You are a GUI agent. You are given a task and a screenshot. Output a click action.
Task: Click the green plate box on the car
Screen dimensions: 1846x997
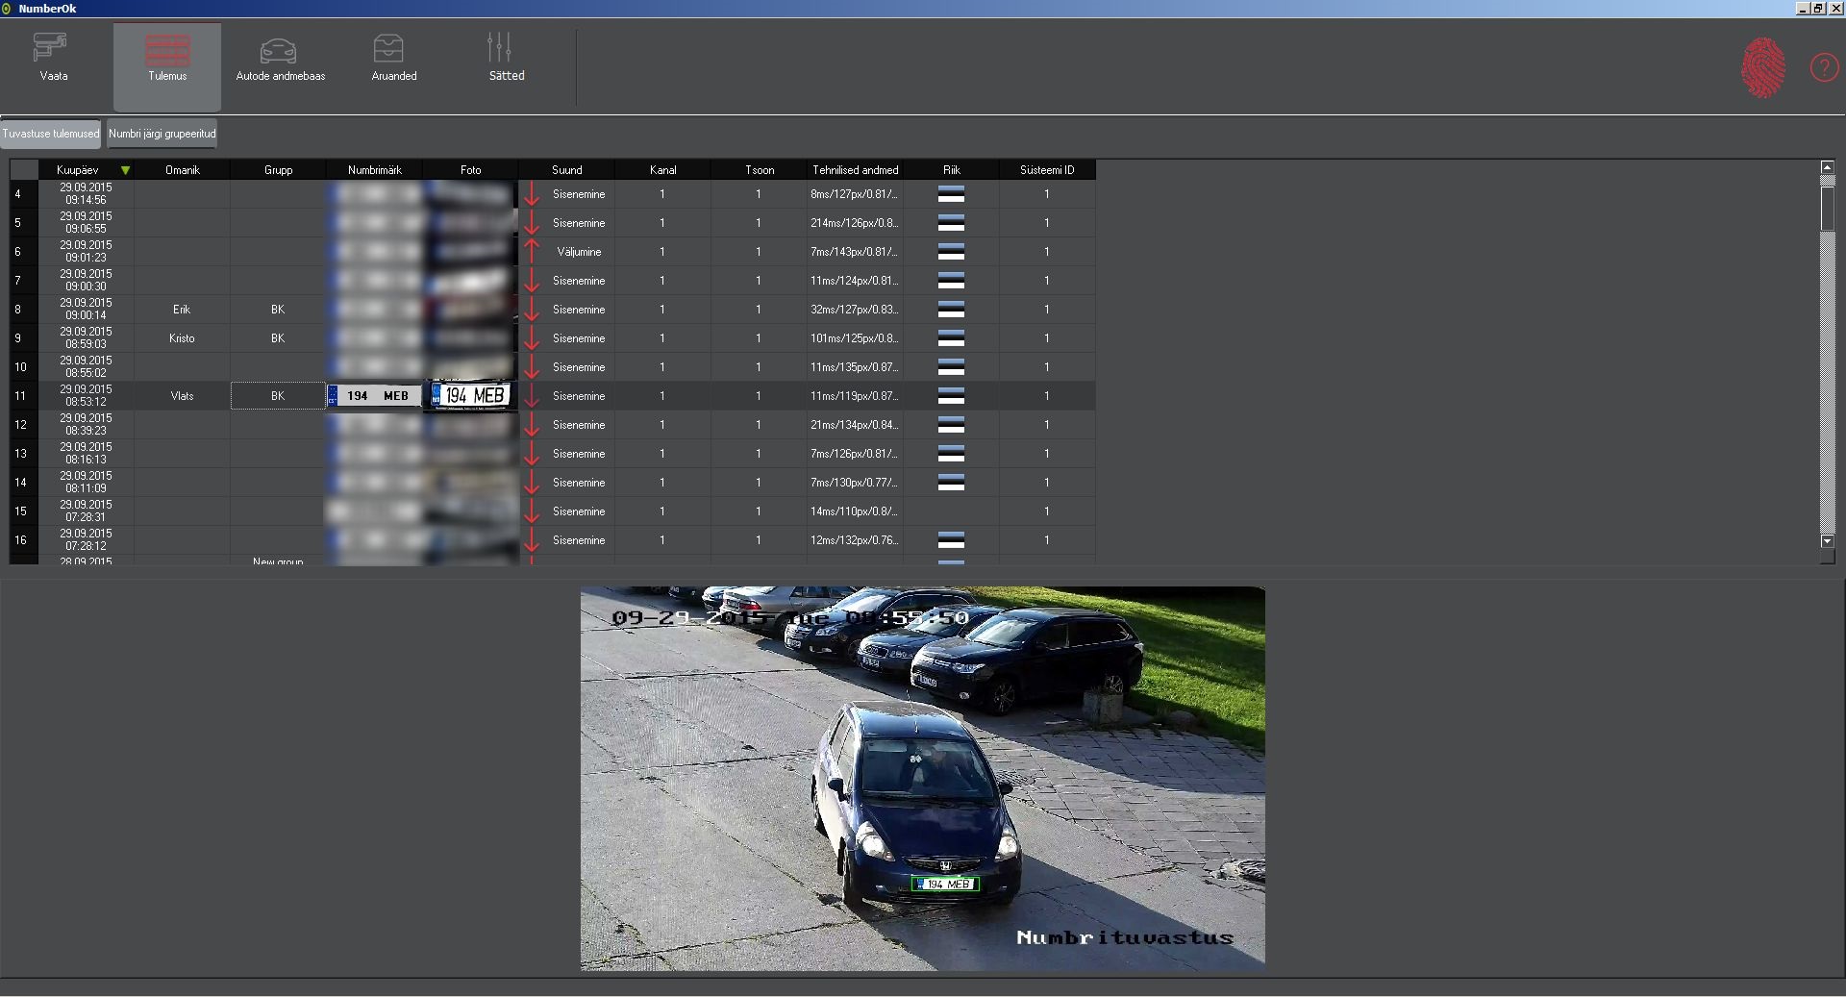pos(945,884)
